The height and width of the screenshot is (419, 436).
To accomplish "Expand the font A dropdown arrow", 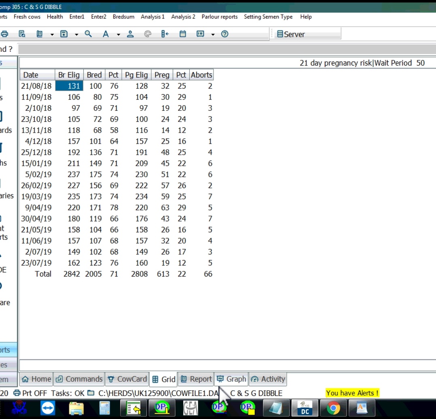I will click(119, 34).
